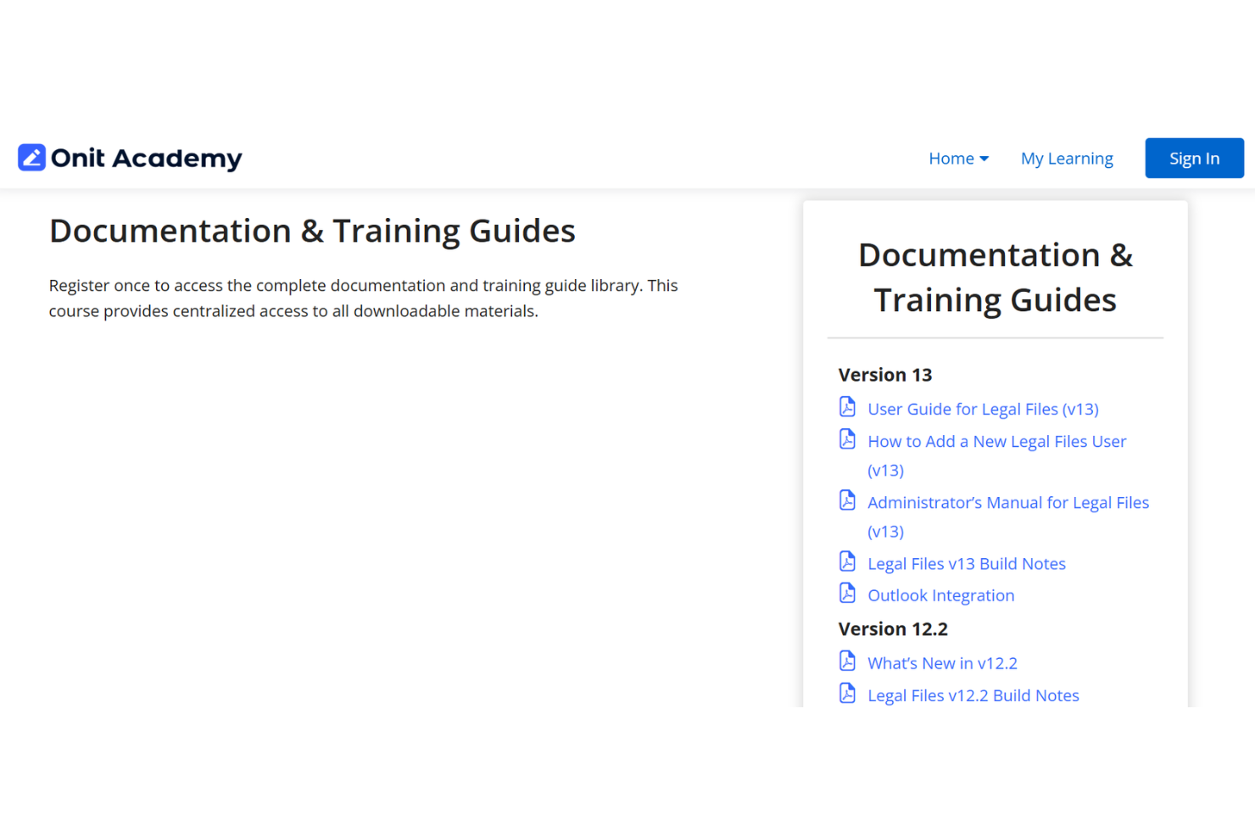The height and width of the screenshot is (837, 1255).
Task: Select the Version 12.2 section heading
Action: click(893, 629)
